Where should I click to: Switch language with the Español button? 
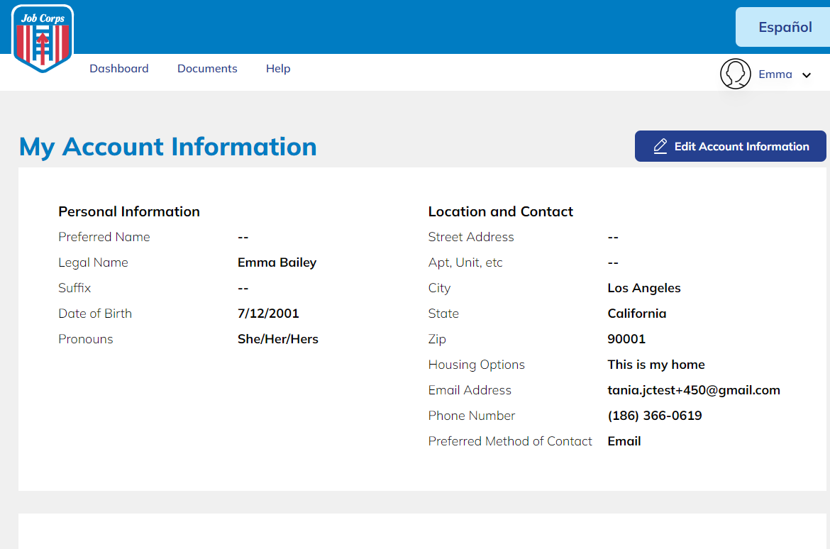coord(785,27)
